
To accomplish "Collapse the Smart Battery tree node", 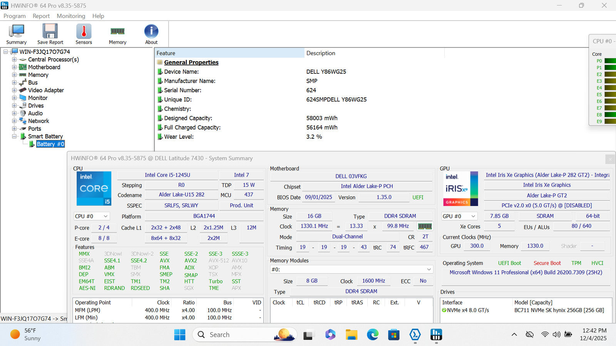I will coord(14,136).
